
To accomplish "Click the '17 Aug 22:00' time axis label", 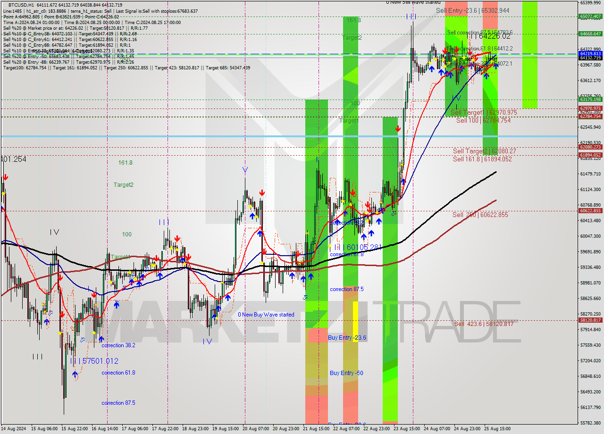I will click(x=165, y=429).
